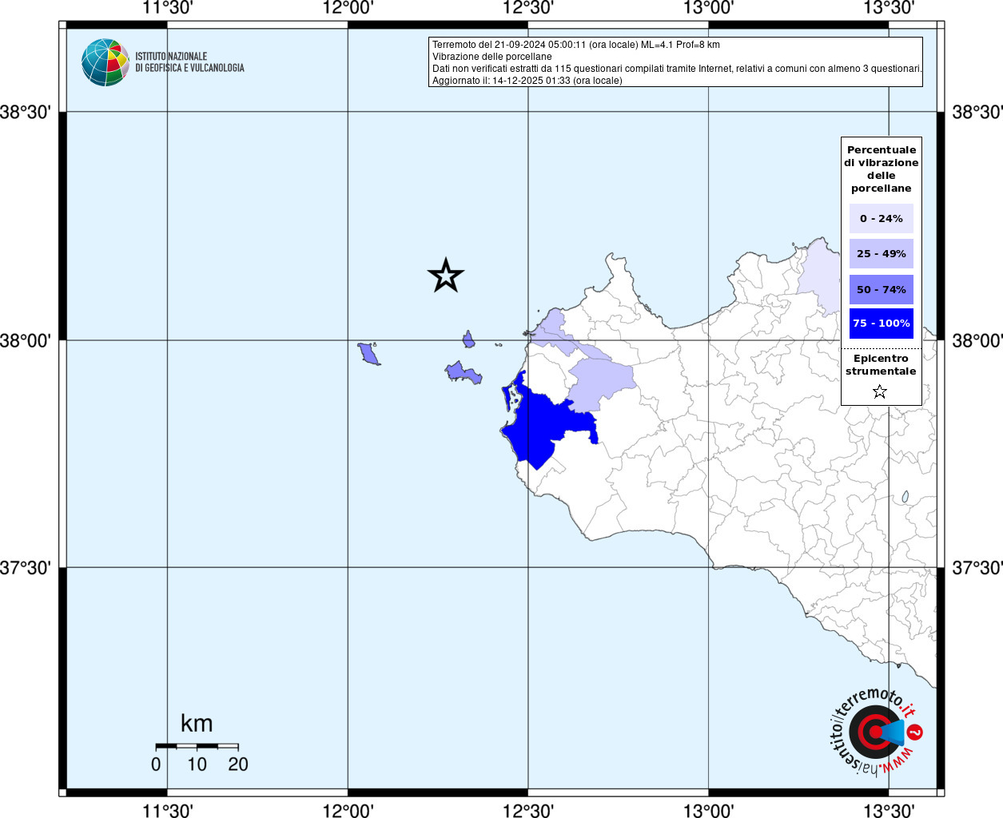Click the INGV globe logo

tap(105, 62)
